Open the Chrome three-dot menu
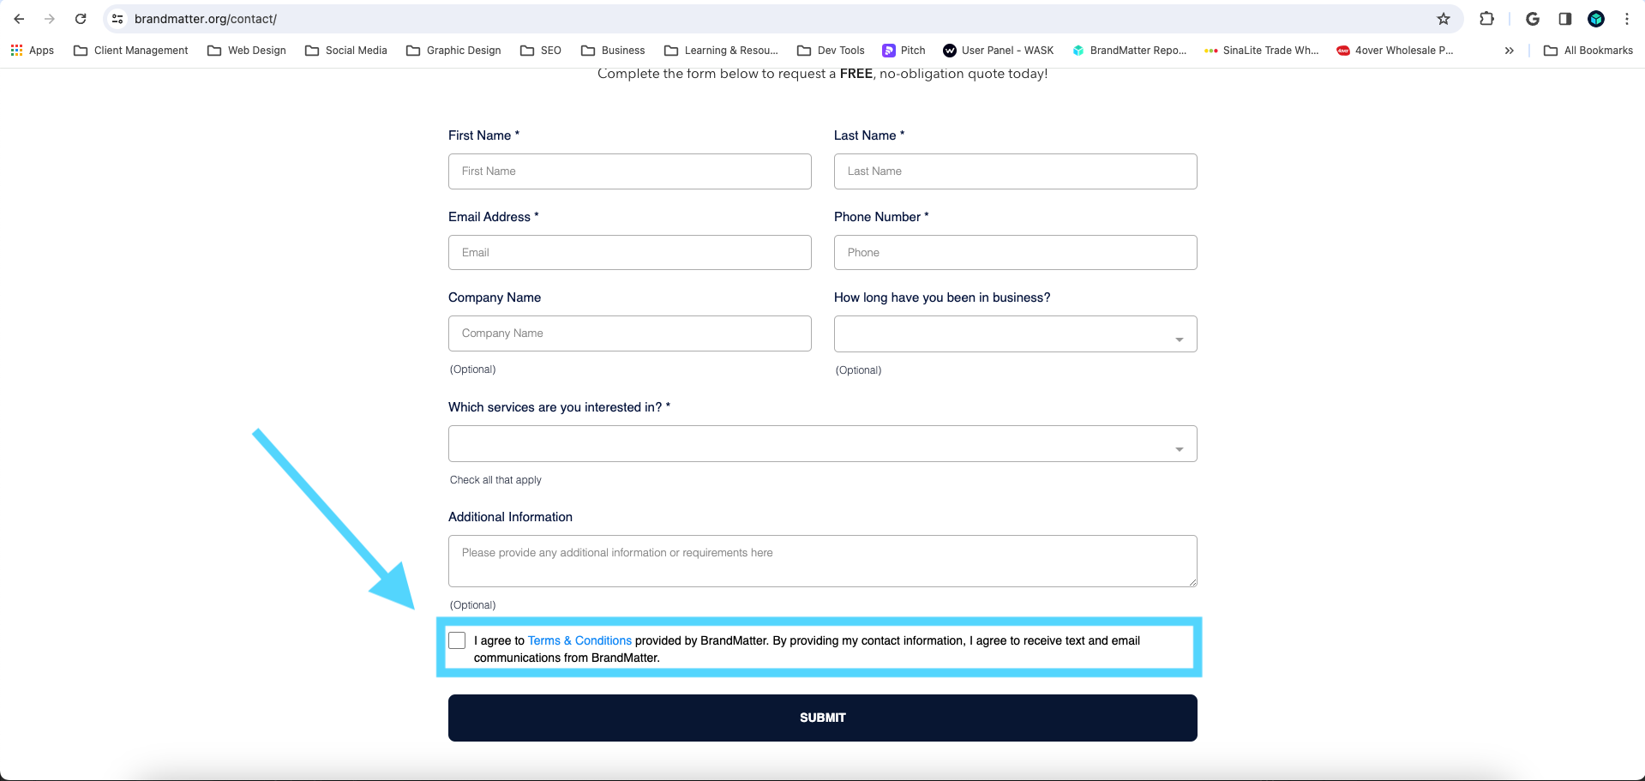1645x781 pixels. click(1627, 19)
